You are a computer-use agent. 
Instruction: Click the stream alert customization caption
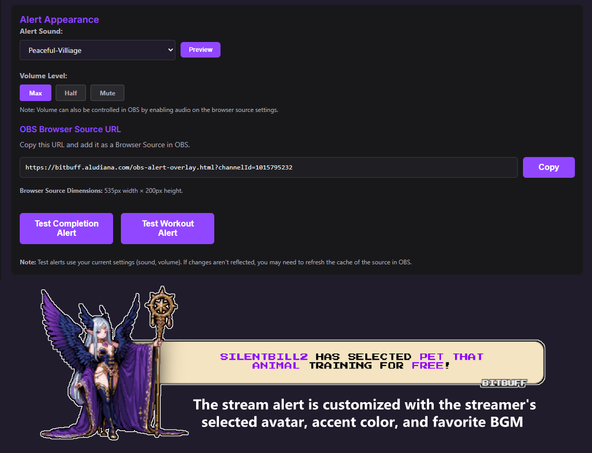tap(364, 413)
